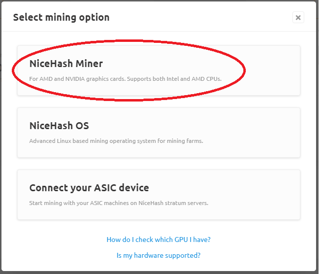Click the "NiceHash OS" heading text
Image resolution: width=319 pixels, height=274 pixels.
click(59, 126)
